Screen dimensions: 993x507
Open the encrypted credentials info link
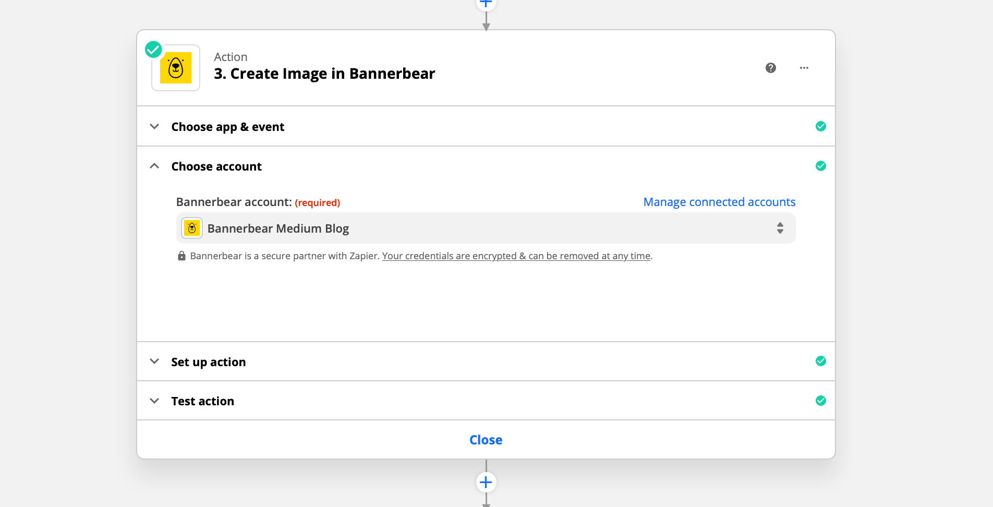(516, 256)
